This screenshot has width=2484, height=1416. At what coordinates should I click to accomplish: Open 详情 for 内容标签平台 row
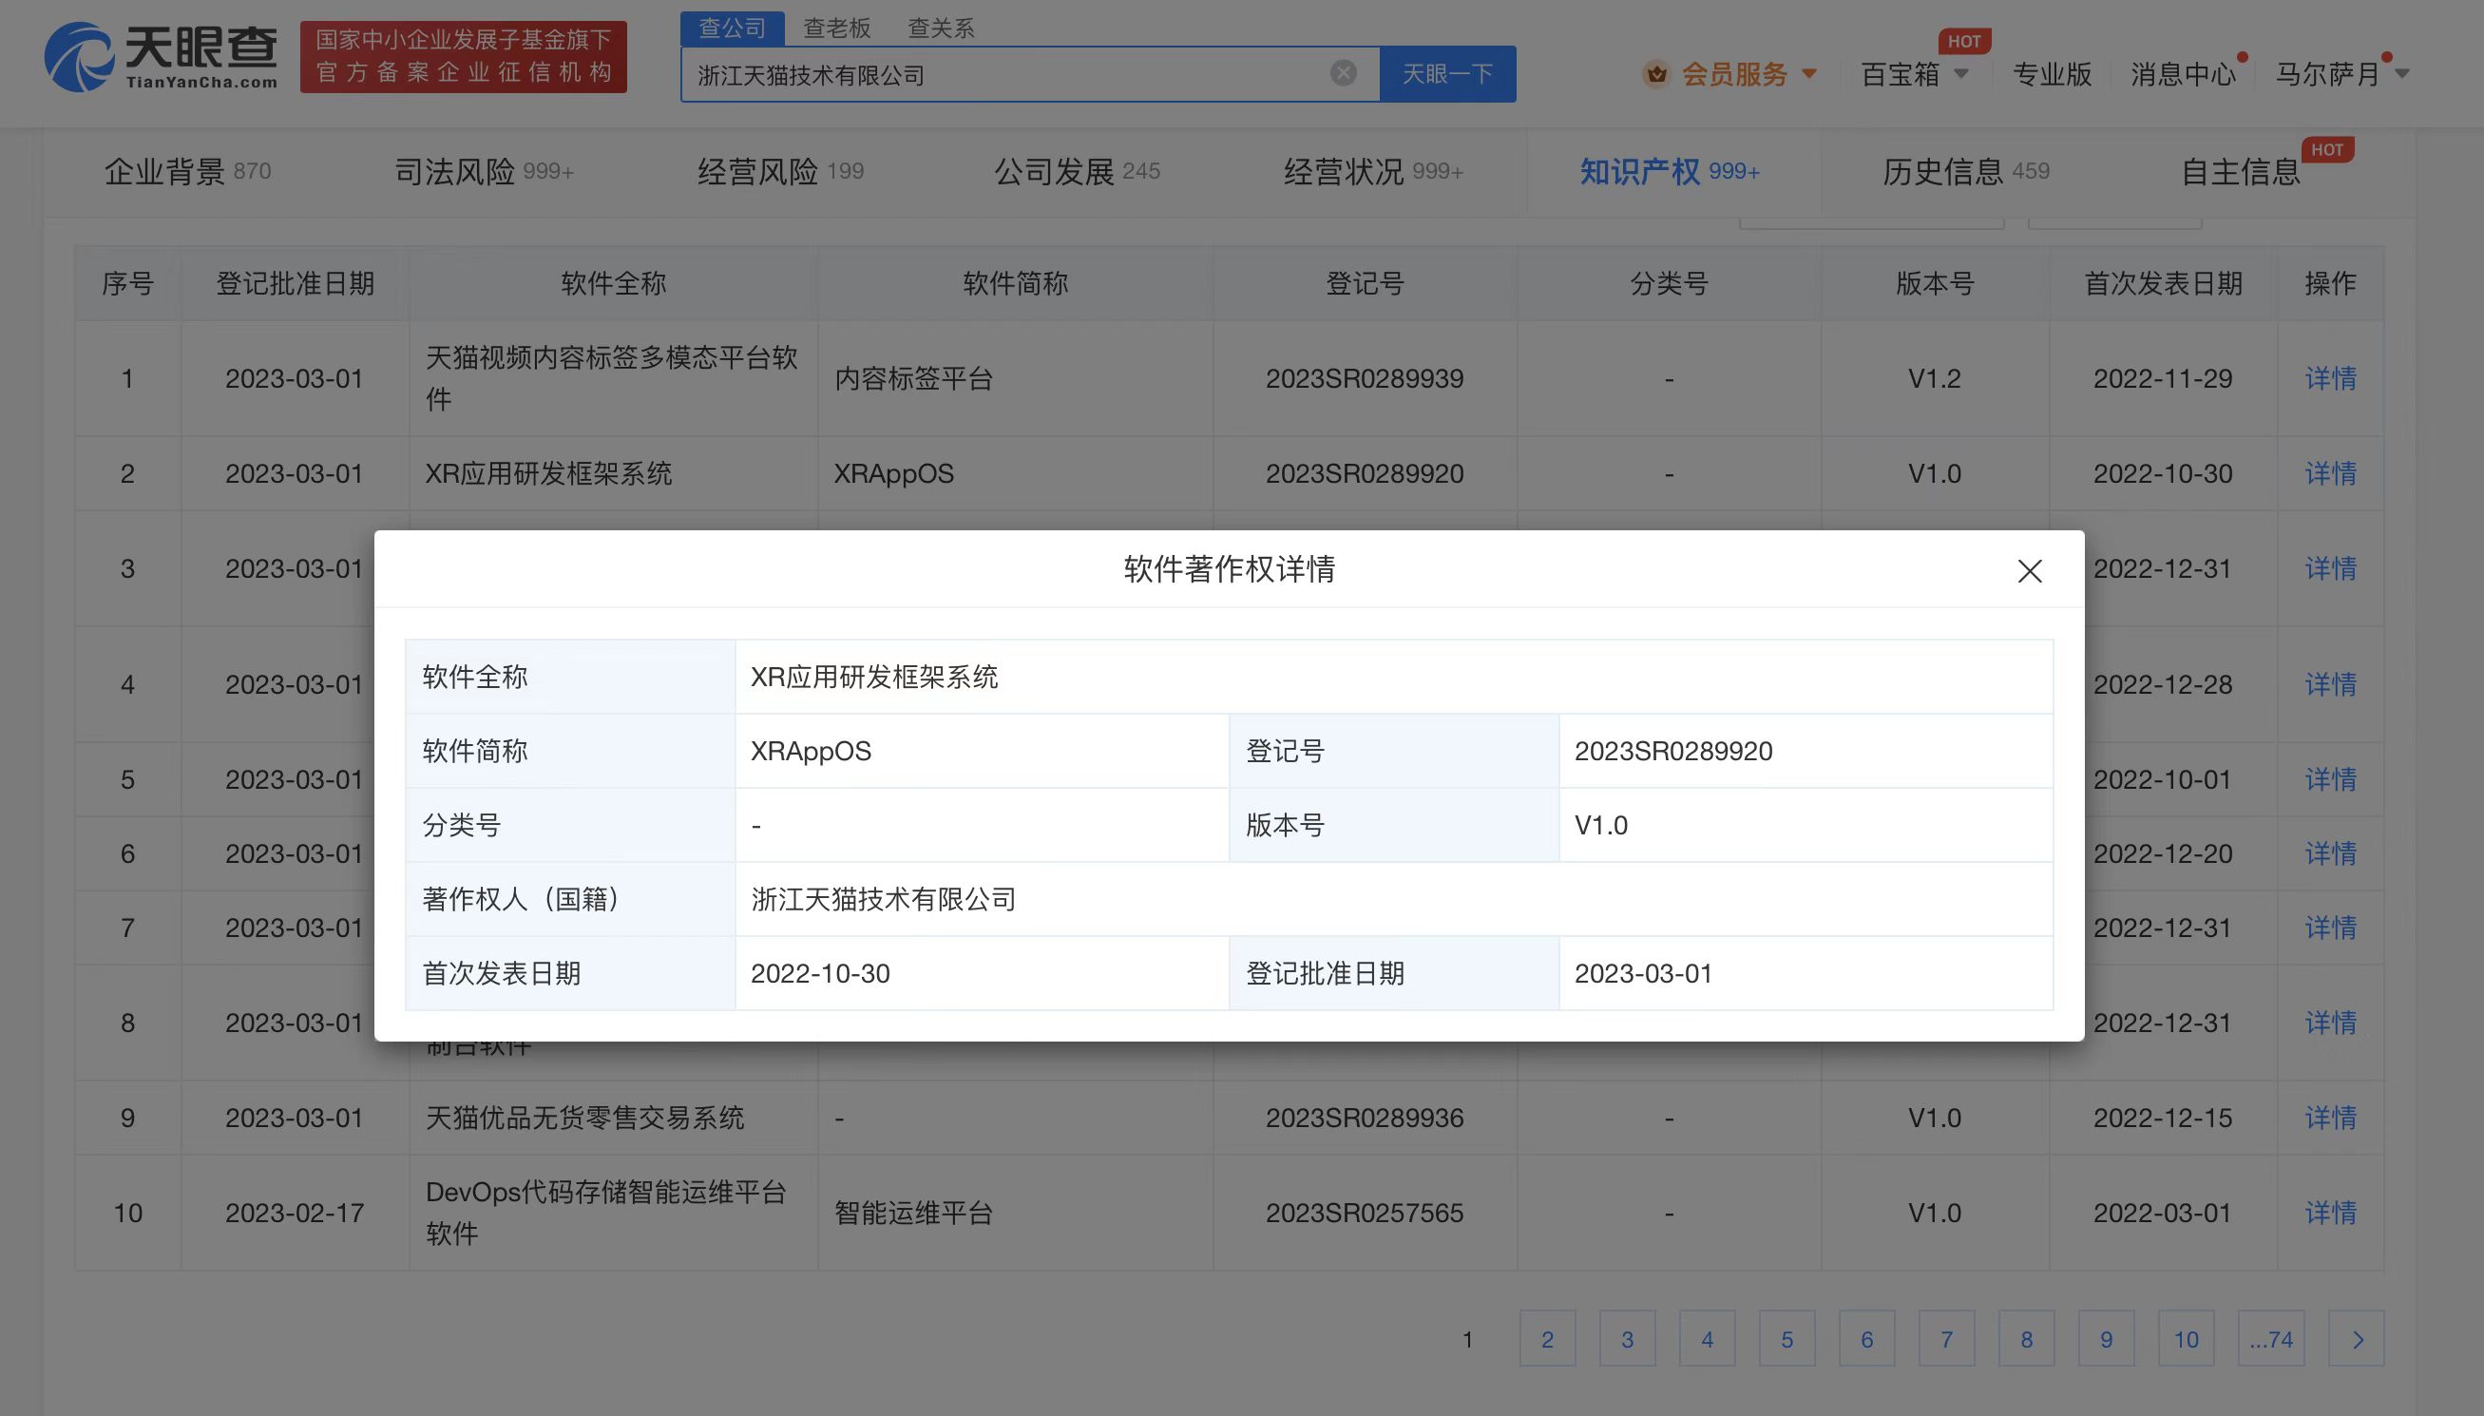(x=2330, y=378)
